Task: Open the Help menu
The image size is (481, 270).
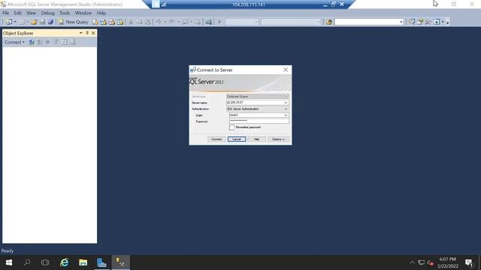Action: 101,13
